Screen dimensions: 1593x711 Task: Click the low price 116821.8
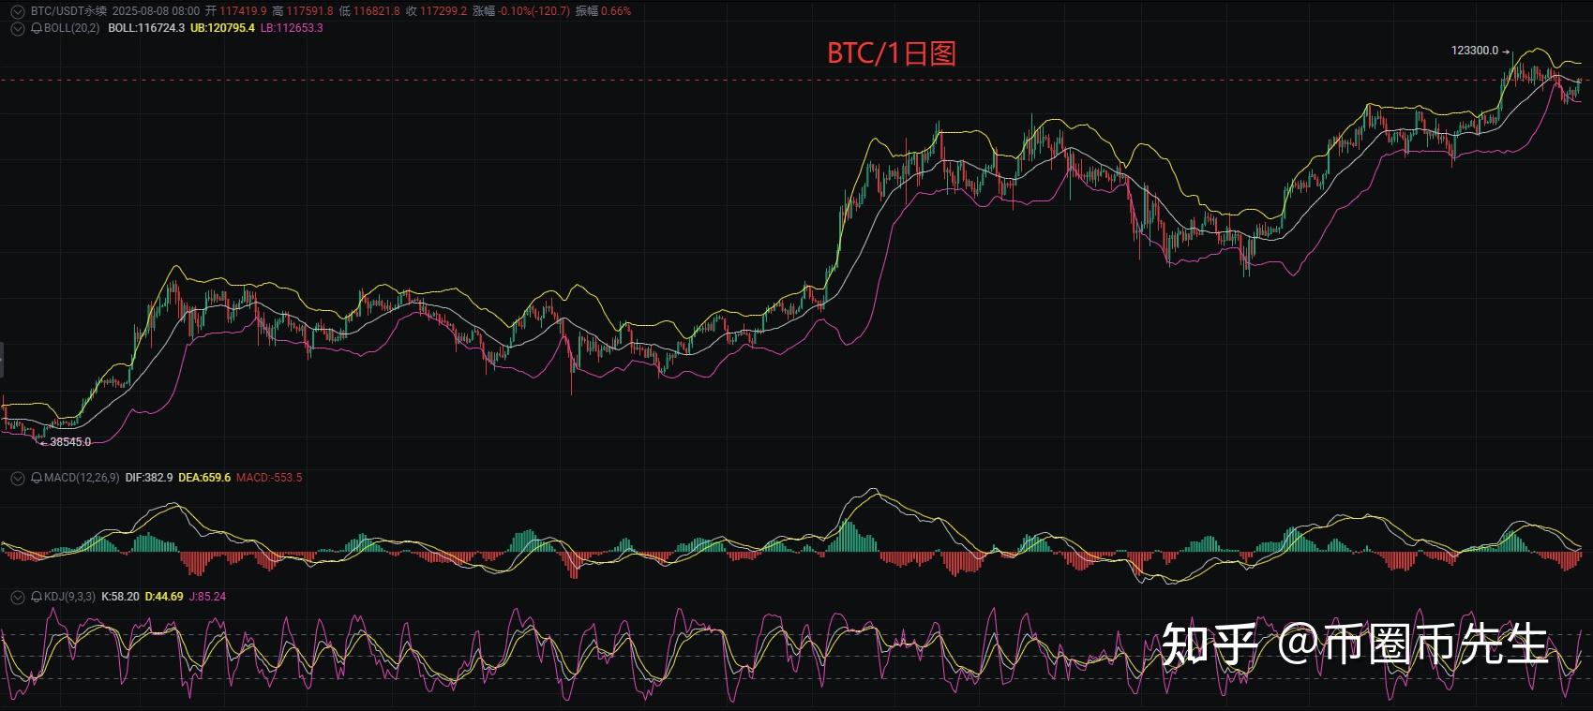pos(376,11)
